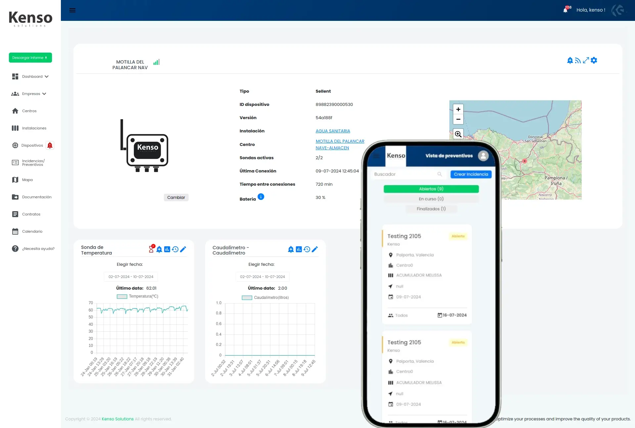Add alarm to Sonda de Temperatura
635x428 pixels.
coord(159,249)
